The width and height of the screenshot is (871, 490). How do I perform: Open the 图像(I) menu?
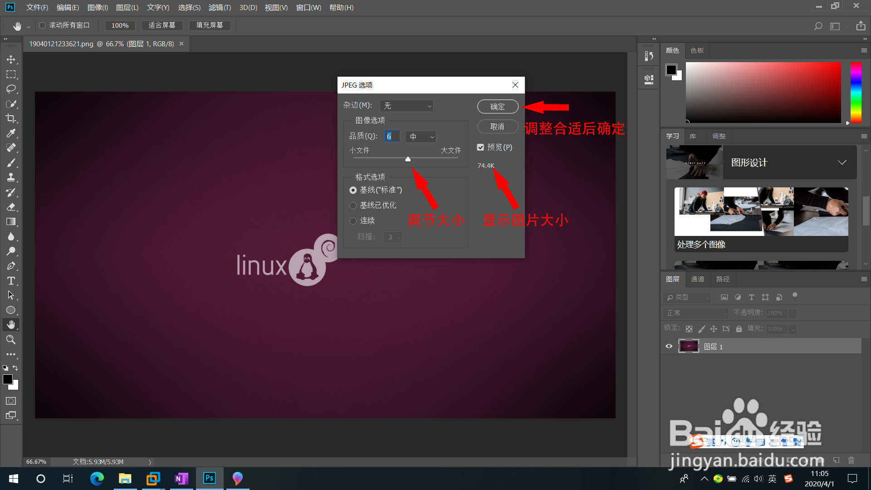point(98,8)
